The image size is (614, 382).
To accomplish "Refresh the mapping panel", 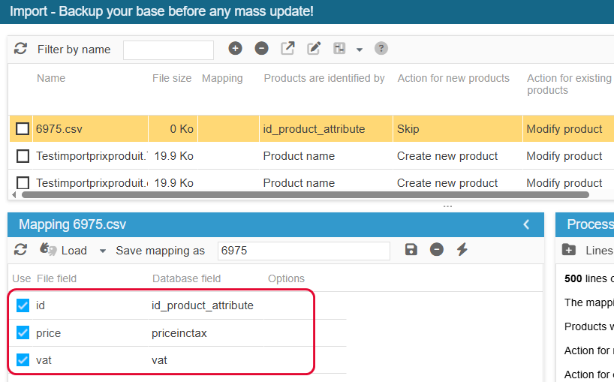I will pos(20,250).
